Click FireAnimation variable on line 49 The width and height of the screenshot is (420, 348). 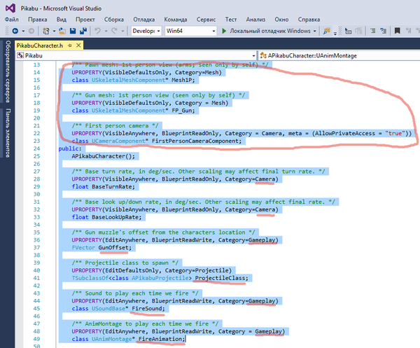162,338
